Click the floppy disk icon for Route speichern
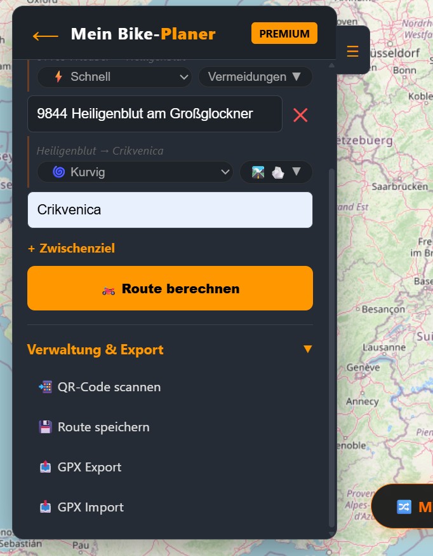Screen dimensions: 433x556 pyautogui.click(x=45, y=427)
